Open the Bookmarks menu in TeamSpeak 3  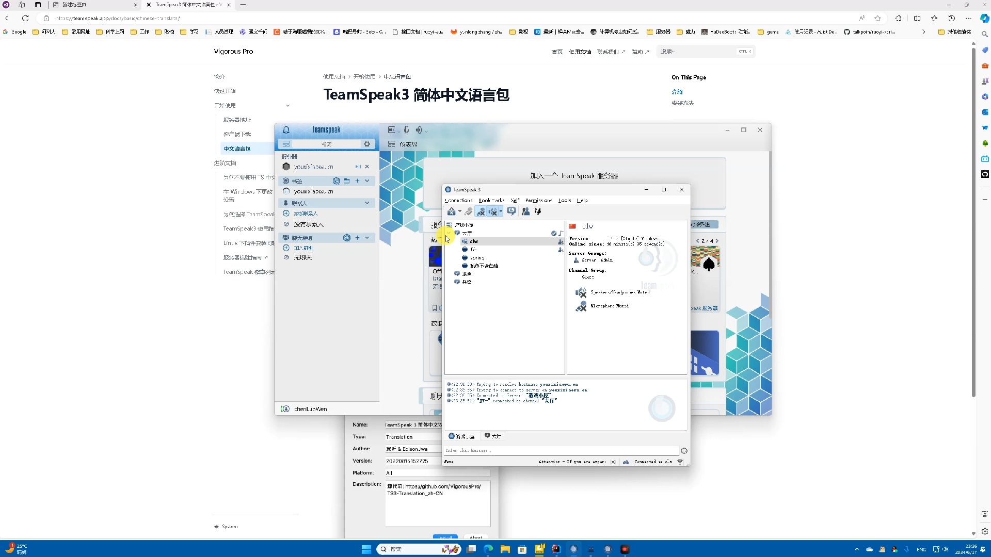pos(491,200)
